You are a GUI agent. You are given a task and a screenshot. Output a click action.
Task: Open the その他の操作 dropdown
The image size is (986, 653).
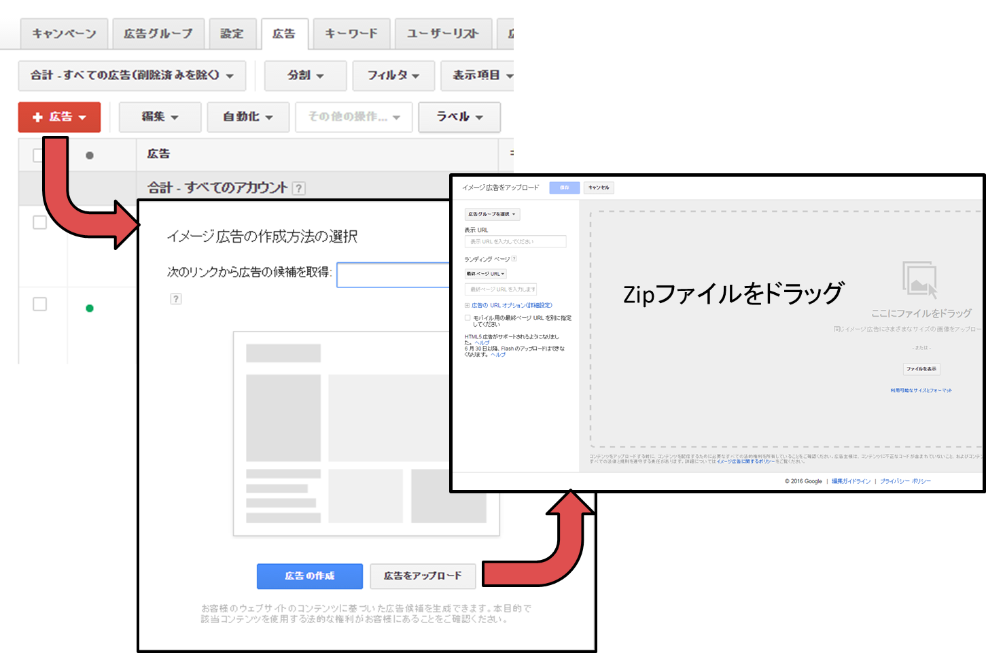pyautogui.click(x=354, y=117)
